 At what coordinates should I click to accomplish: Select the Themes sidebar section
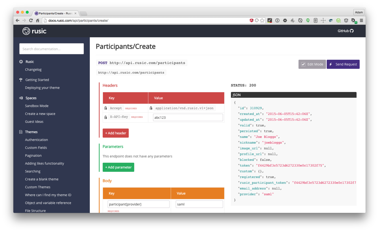click(31, 132)
